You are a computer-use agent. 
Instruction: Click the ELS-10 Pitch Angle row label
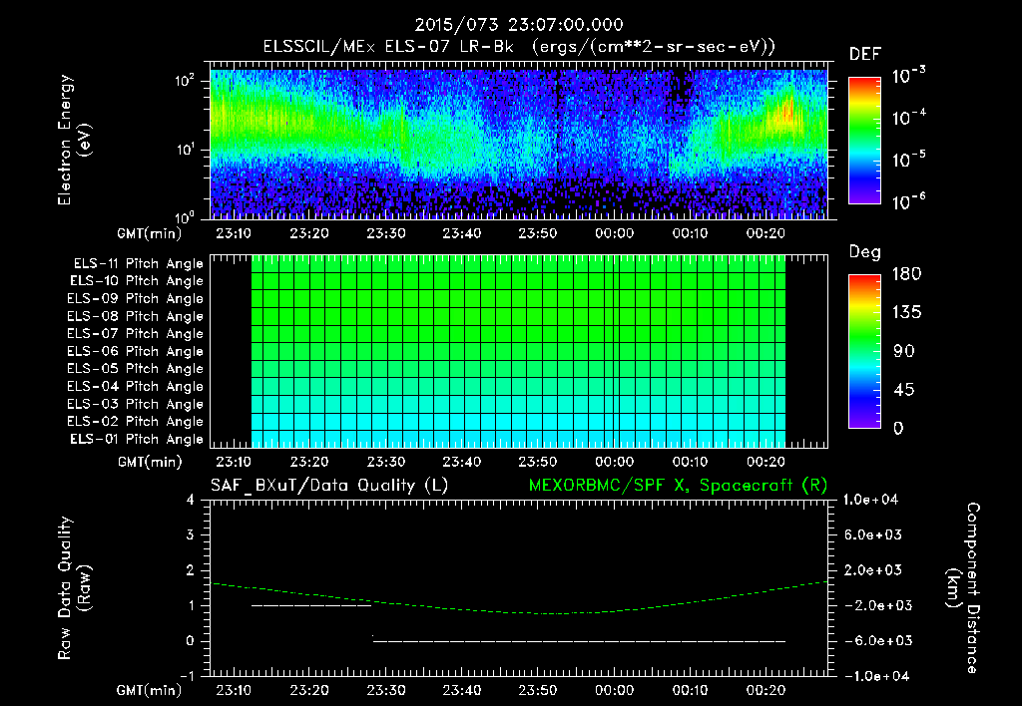137,281
